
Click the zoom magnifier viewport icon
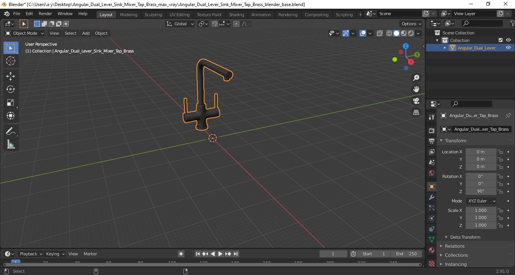416,78
